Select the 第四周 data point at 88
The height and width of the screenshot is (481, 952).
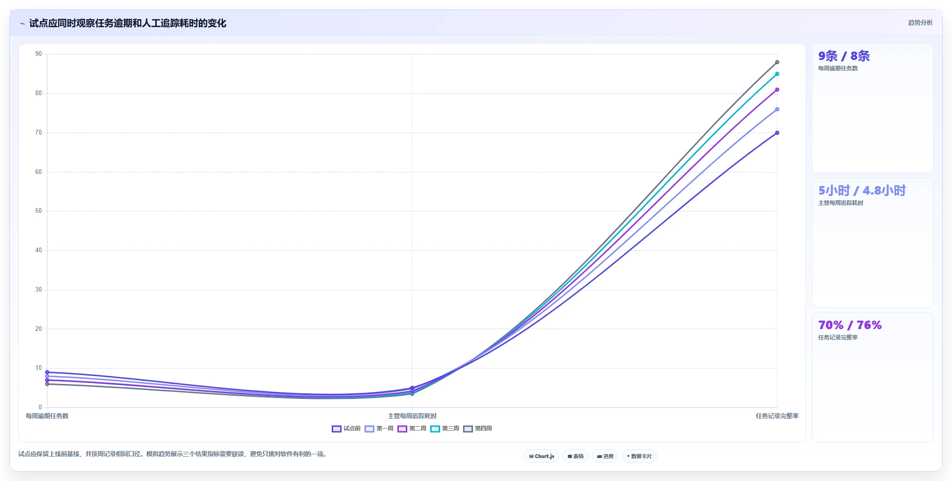(x=777, y=62)
